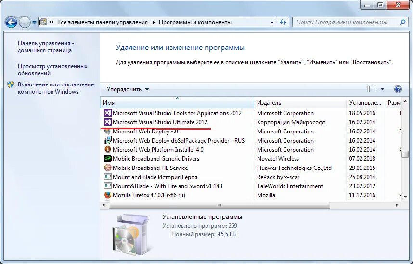Image resolution: width=413 pixels, height=264 pixels.
Task: Click the vertical scrollbar up arrow
Action: point(405,101)
